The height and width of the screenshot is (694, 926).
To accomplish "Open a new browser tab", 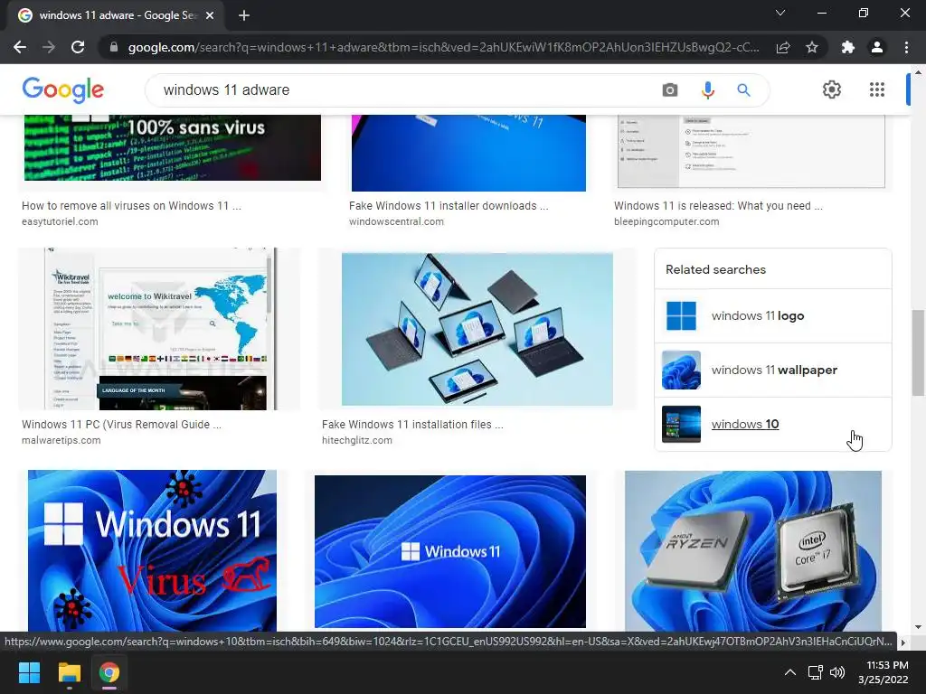I will coord(244,15).
